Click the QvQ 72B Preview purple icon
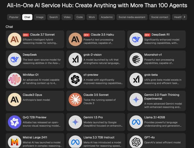 pos(15,122)
